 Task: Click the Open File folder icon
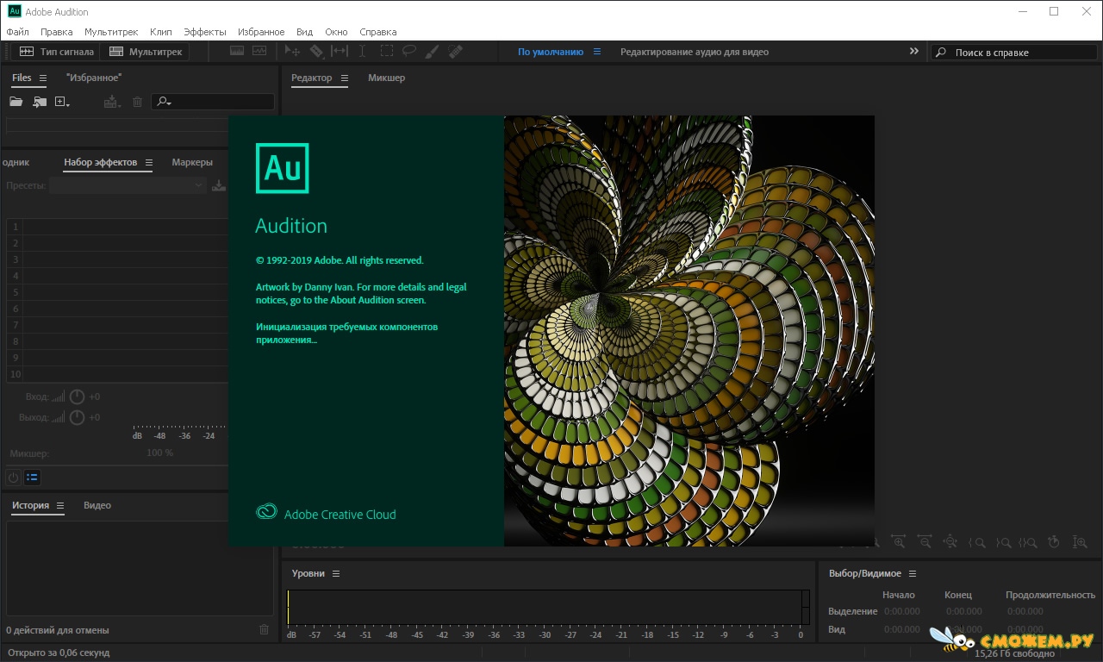[16, 102]
